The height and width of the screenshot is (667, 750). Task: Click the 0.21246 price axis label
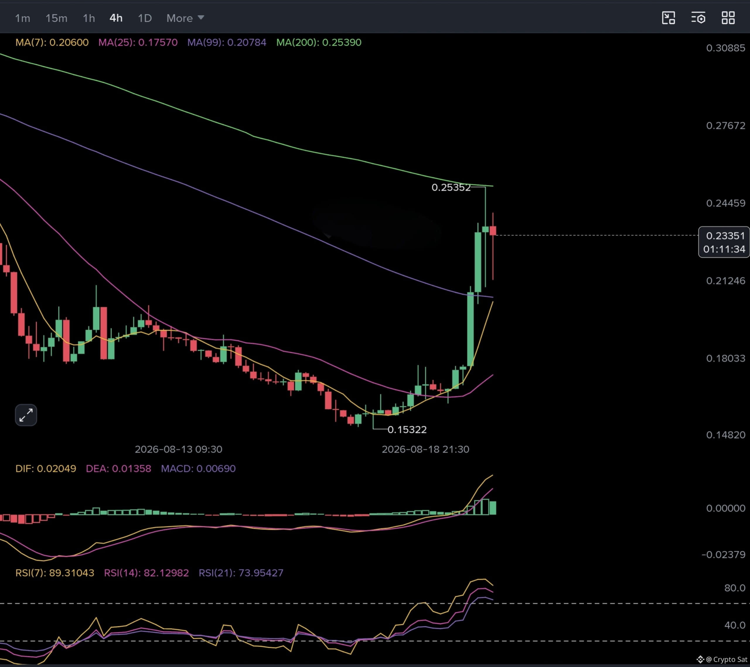726,281
